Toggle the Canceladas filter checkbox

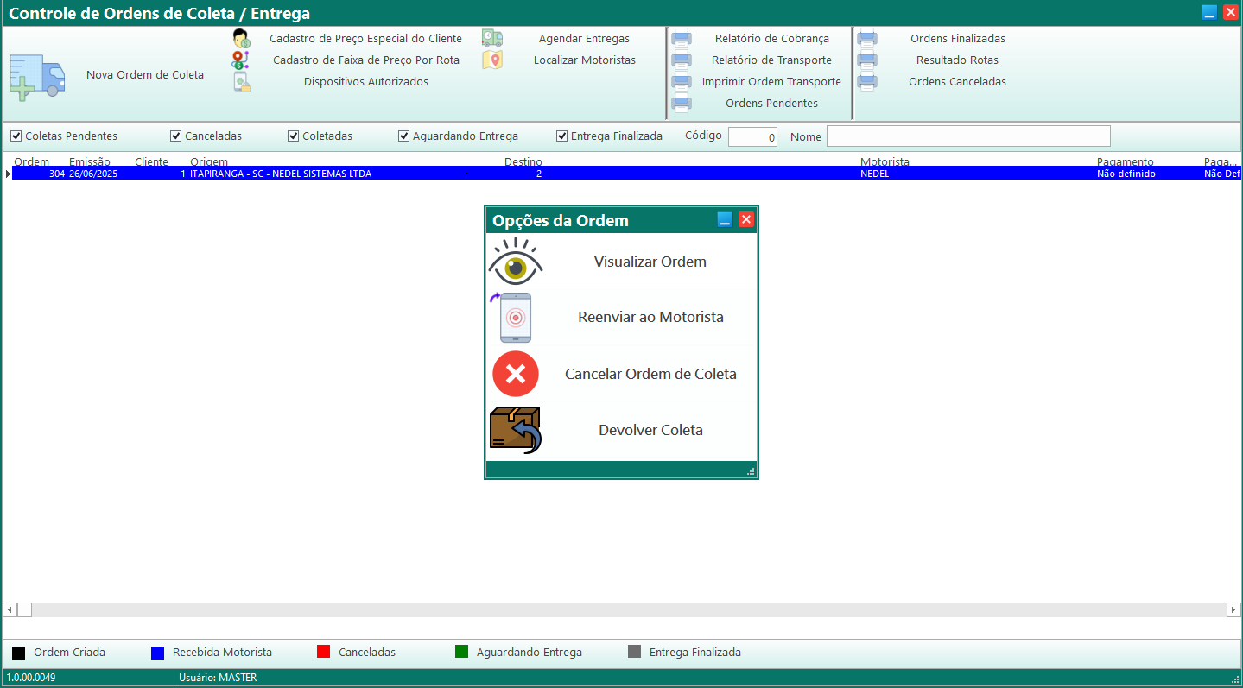(175, 136)
